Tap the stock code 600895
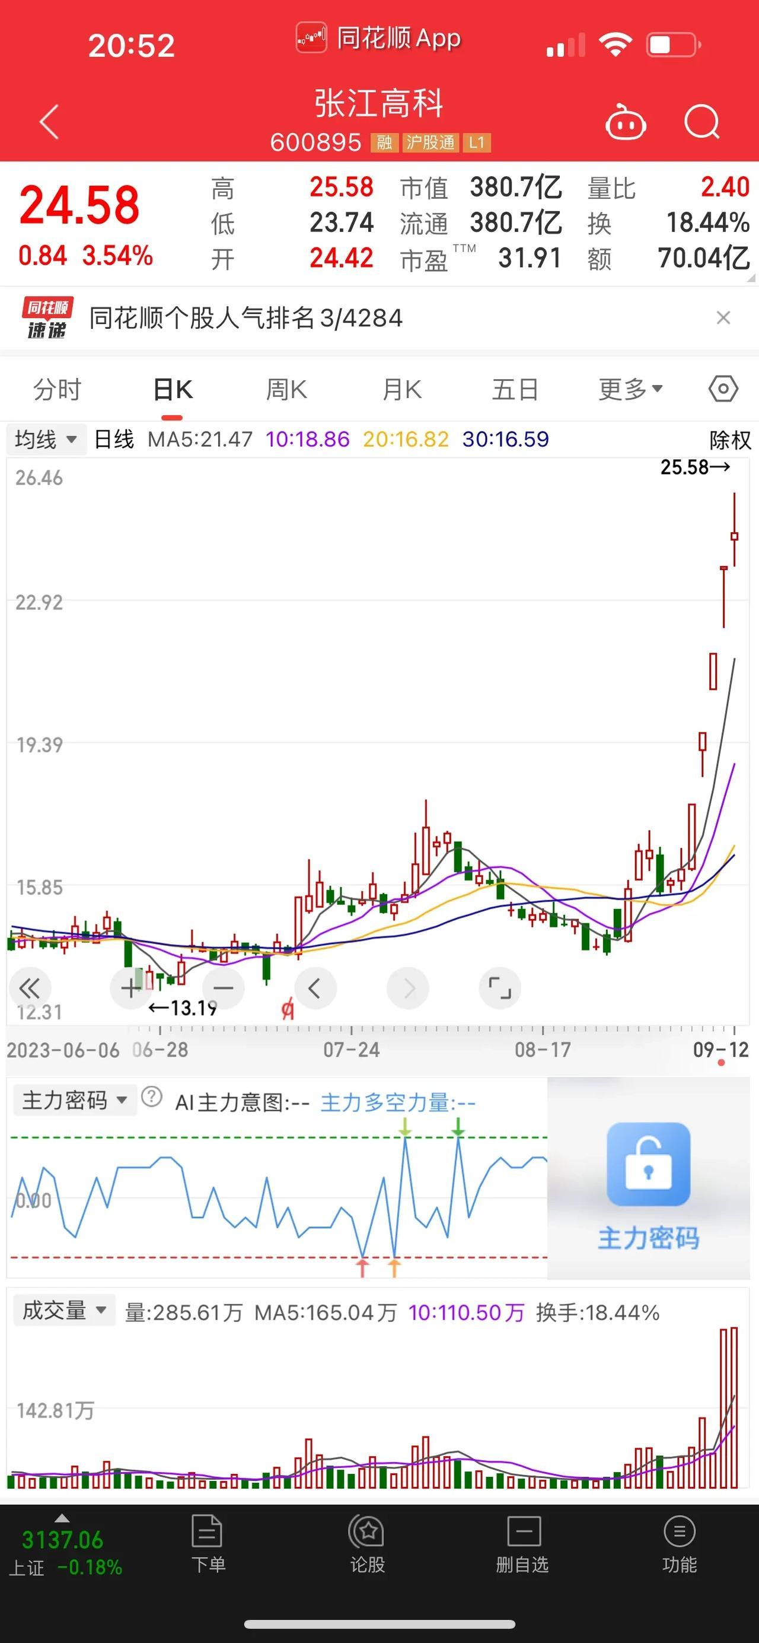This screenshot has height=1643, width=759. pos(315,142)
